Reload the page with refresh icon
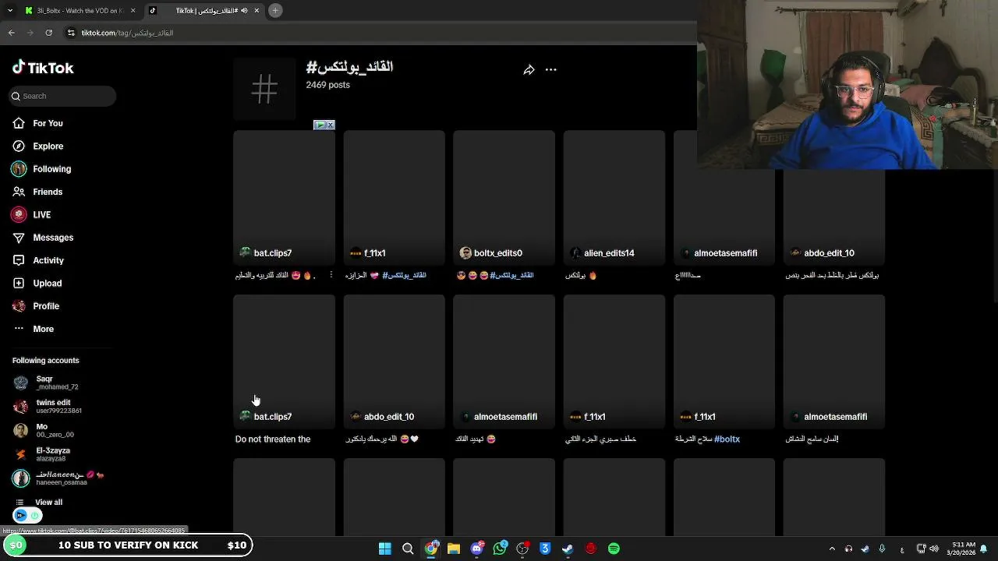Viewport: 998px width, 561px height. [x=48, y=33]
